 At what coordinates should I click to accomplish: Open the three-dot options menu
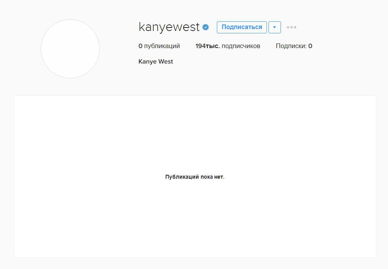[x=291, y=27]
